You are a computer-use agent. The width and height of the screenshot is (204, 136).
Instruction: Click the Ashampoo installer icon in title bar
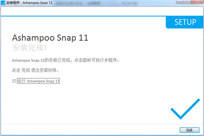pyautogui.click(x=3, y=3)
